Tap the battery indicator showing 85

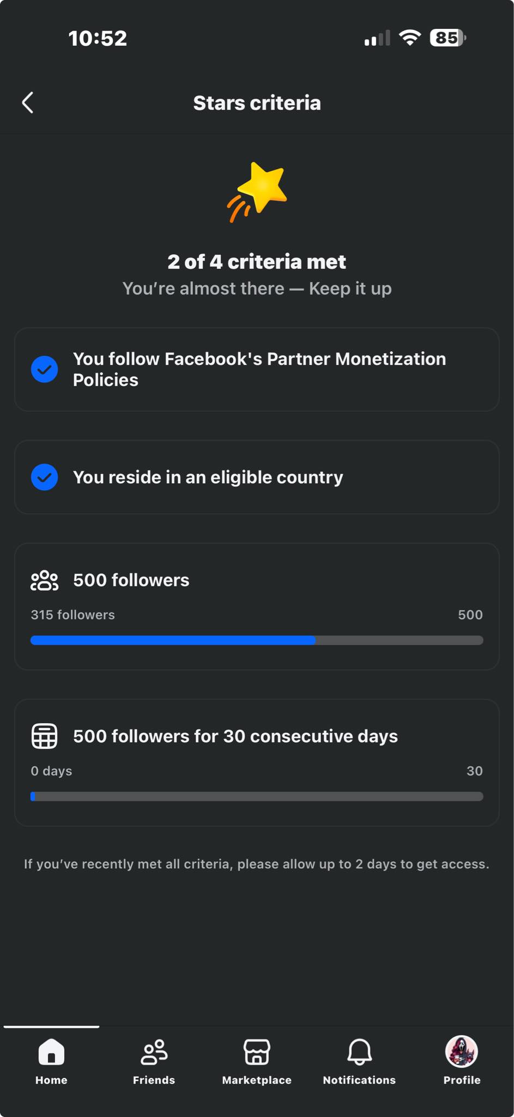448,38
